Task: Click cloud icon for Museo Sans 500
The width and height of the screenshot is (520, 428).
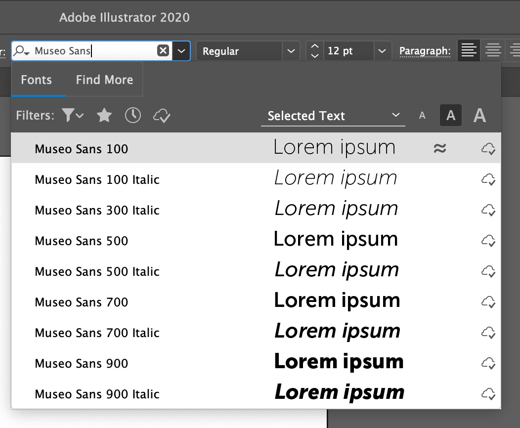Action: pyautogui.click(x=488, y=241)
